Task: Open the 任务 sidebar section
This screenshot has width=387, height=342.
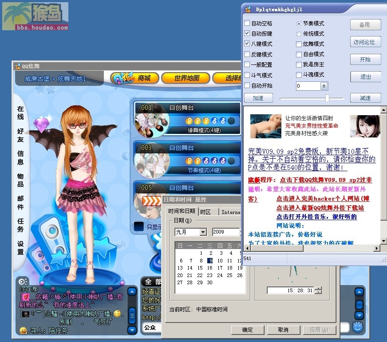Action: (x=20, y=225)
